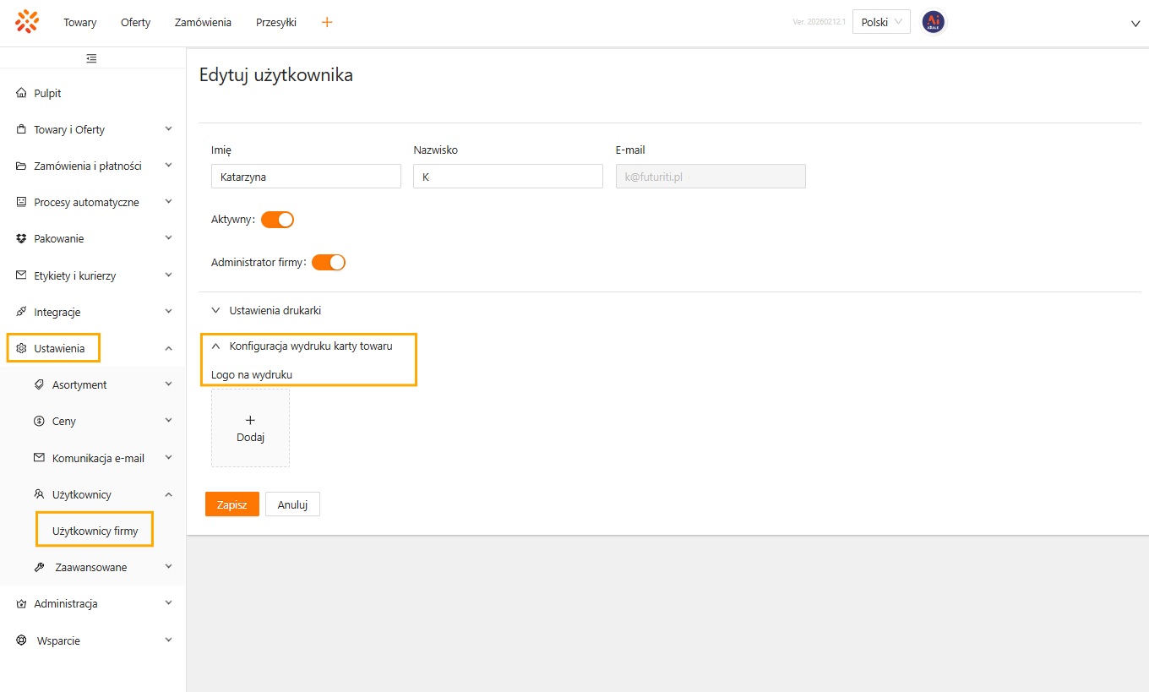The image size is (1149, 692).
Task: Click the Etykiety i kurierzy envelope icon
Action: 22,275
